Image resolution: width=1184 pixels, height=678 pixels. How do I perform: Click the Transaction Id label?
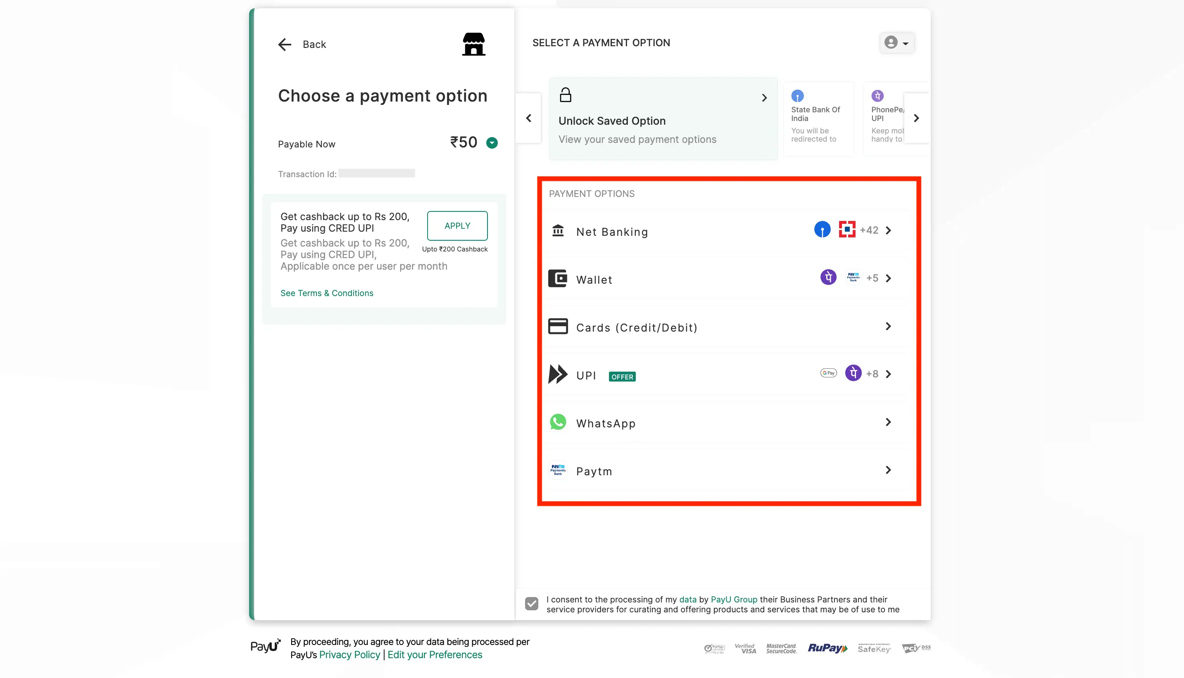[x=307, y=174]
